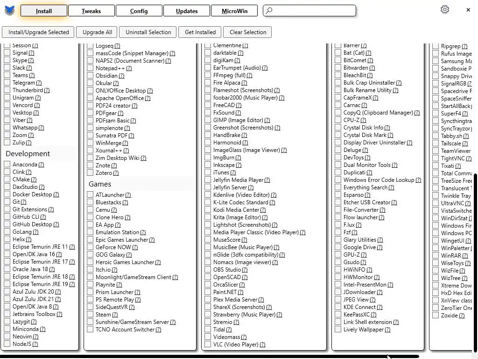
Task: Tick the Krita (Image Editor) checkbox
Action: click(x=208, y=217)
